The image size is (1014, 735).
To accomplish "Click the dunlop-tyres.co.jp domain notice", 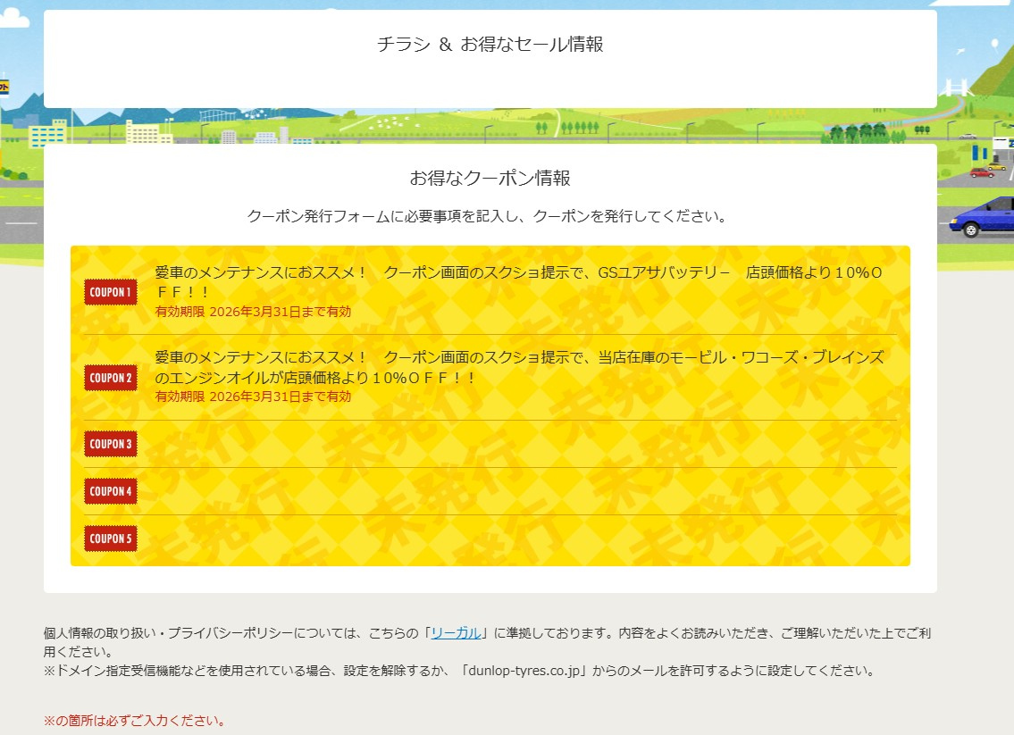I will pyautogui.click(x=459, y=671).
